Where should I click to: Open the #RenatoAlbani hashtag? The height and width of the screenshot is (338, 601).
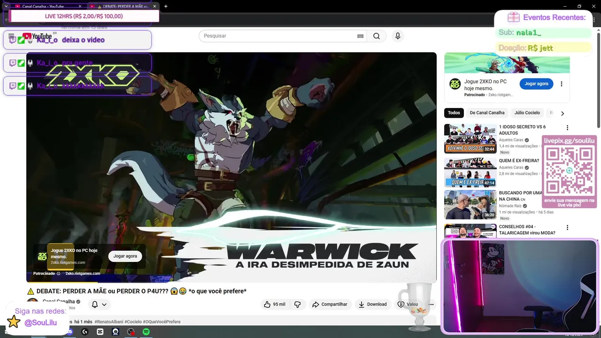[108, 322]
